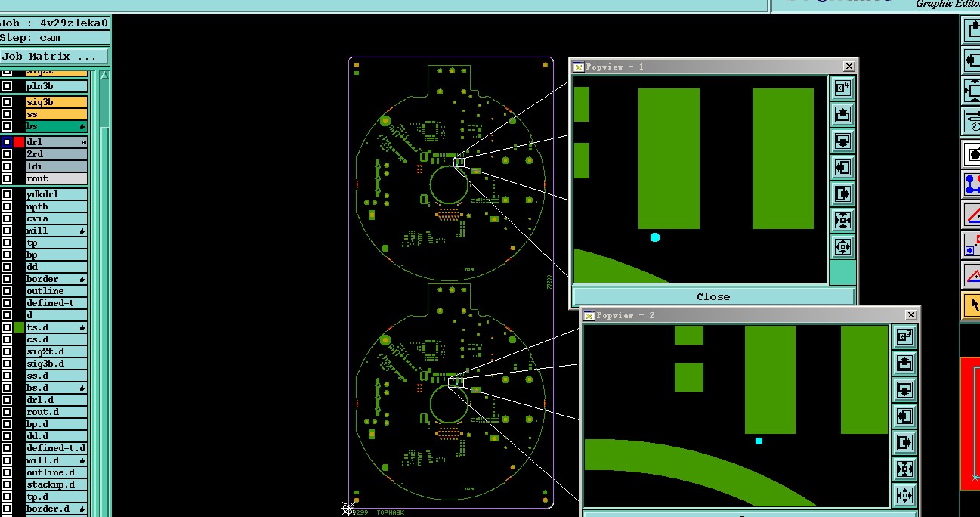Viewport: 980px width, 517px height.
Task: Toggle display checkbox for drl layer
Action: 7,142
